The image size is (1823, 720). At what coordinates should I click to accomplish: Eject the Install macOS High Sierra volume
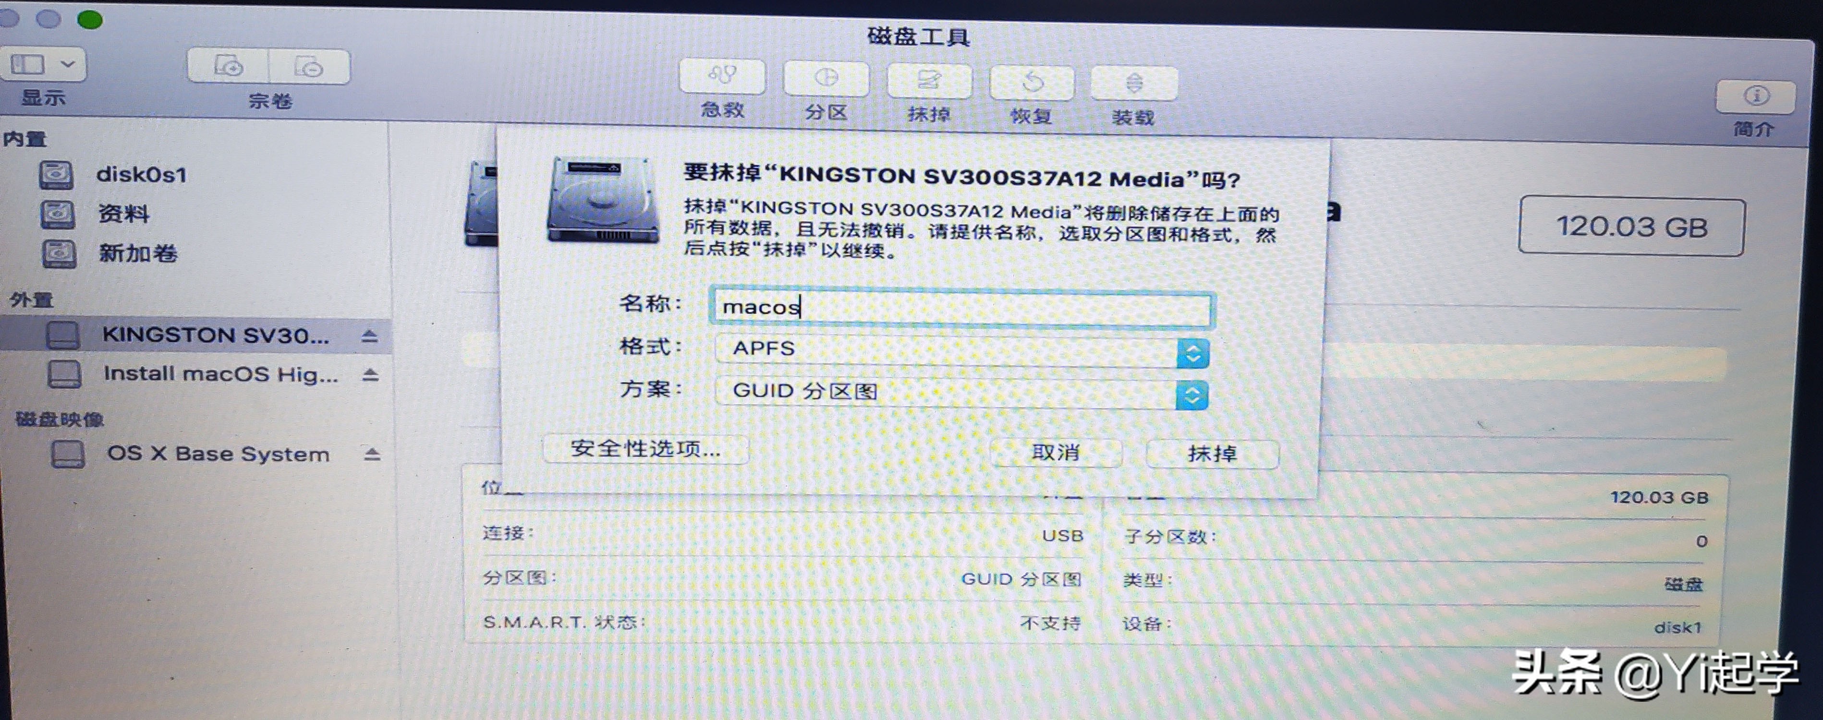point(371,375)
